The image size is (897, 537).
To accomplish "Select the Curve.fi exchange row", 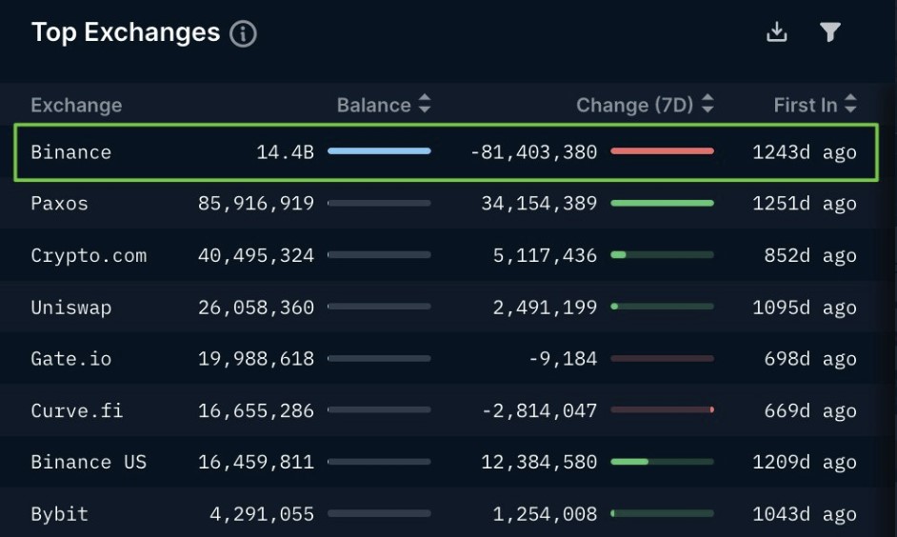I will pos(76,411).
